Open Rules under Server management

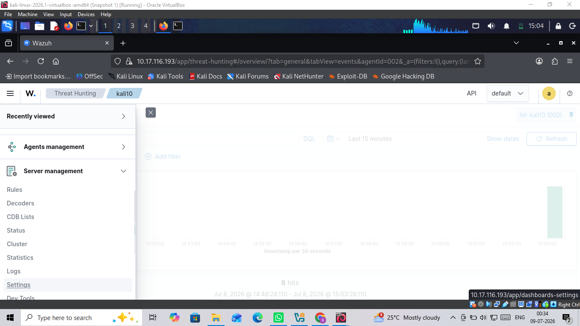[14, 190]
